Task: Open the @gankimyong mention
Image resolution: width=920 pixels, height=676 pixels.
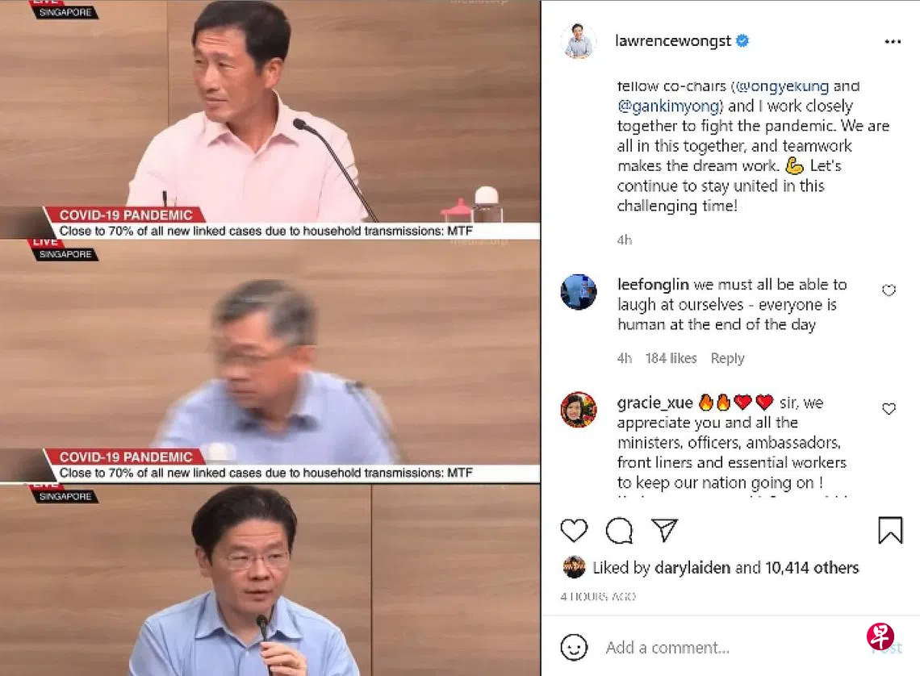Action: [670, 106]
